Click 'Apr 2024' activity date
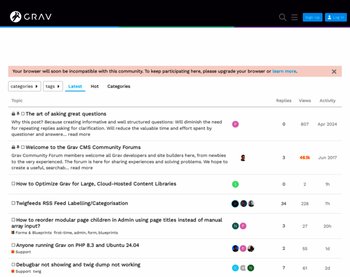The image size is (350, 277). (327, 124)
